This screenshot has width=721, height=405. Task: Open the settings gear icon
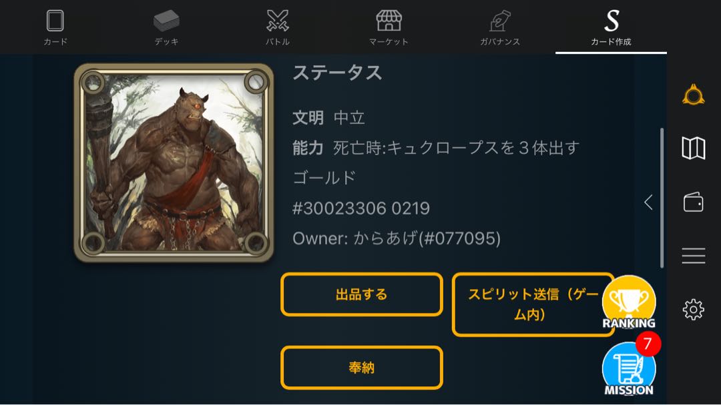(694, 310)
